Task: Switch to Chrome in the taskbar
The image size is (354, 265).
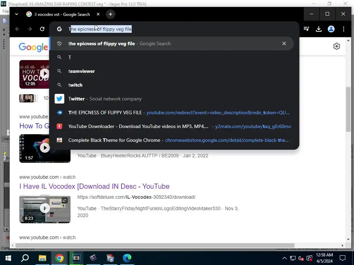Action: click(x=59, y=258)
